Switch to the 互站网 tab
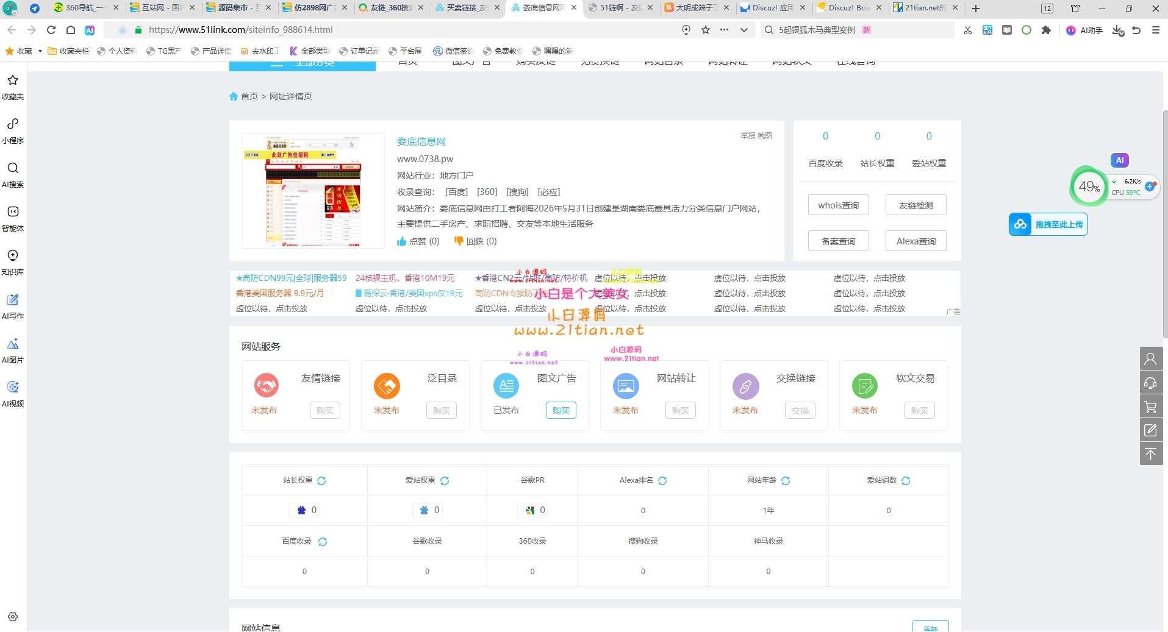This screenshot has width=1168, height=632. 162,8
